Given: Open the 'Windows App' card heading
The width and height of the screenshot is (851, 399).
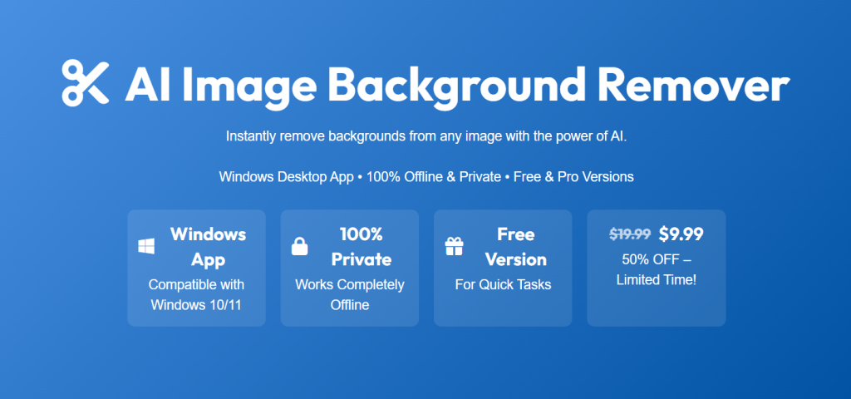Looking at the screenshot, I should click(x=208, y=247).
